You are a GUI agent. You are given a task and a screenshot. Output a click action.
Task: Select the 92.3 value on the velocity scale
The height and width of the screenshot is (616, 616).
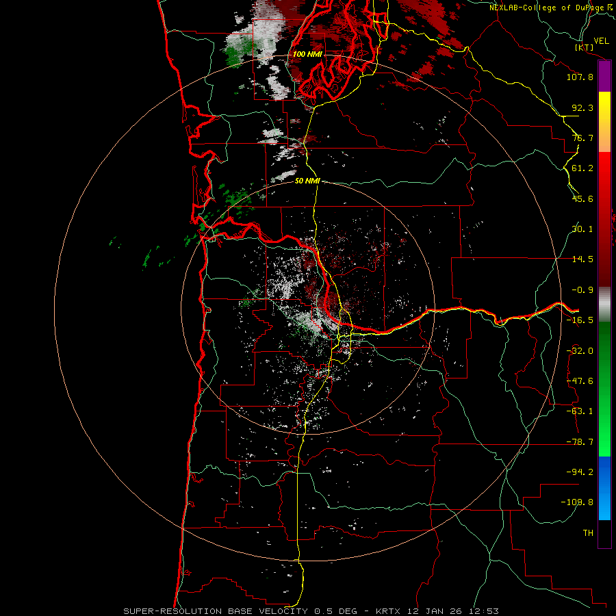[582, 107]
